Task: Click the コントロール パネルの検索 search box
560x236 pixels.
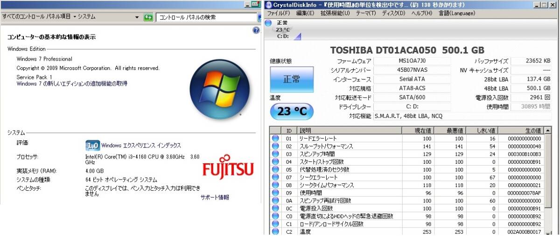Action: pos(206,17)
